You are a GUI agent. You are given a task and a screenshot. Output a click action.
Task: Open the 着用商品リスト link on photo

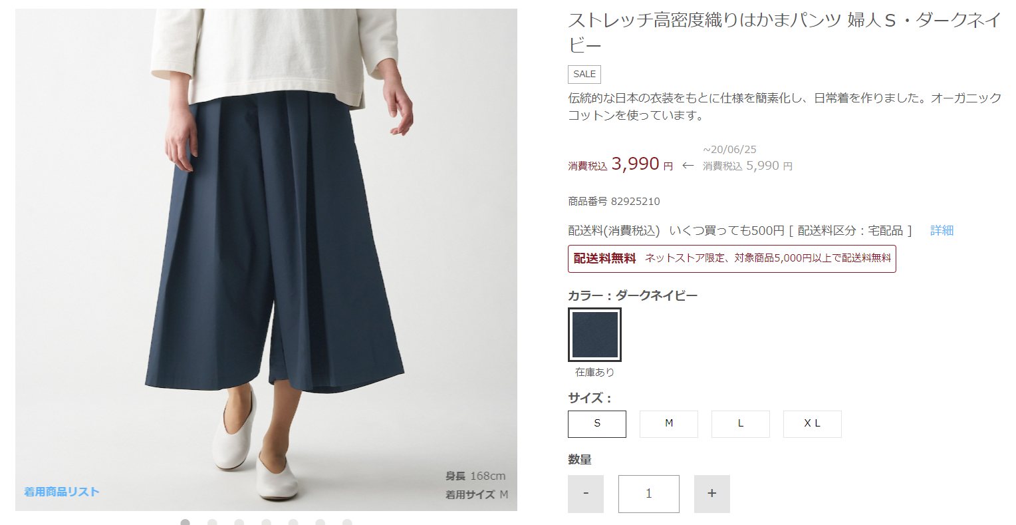pyautogui.click(x=62, y=492)
